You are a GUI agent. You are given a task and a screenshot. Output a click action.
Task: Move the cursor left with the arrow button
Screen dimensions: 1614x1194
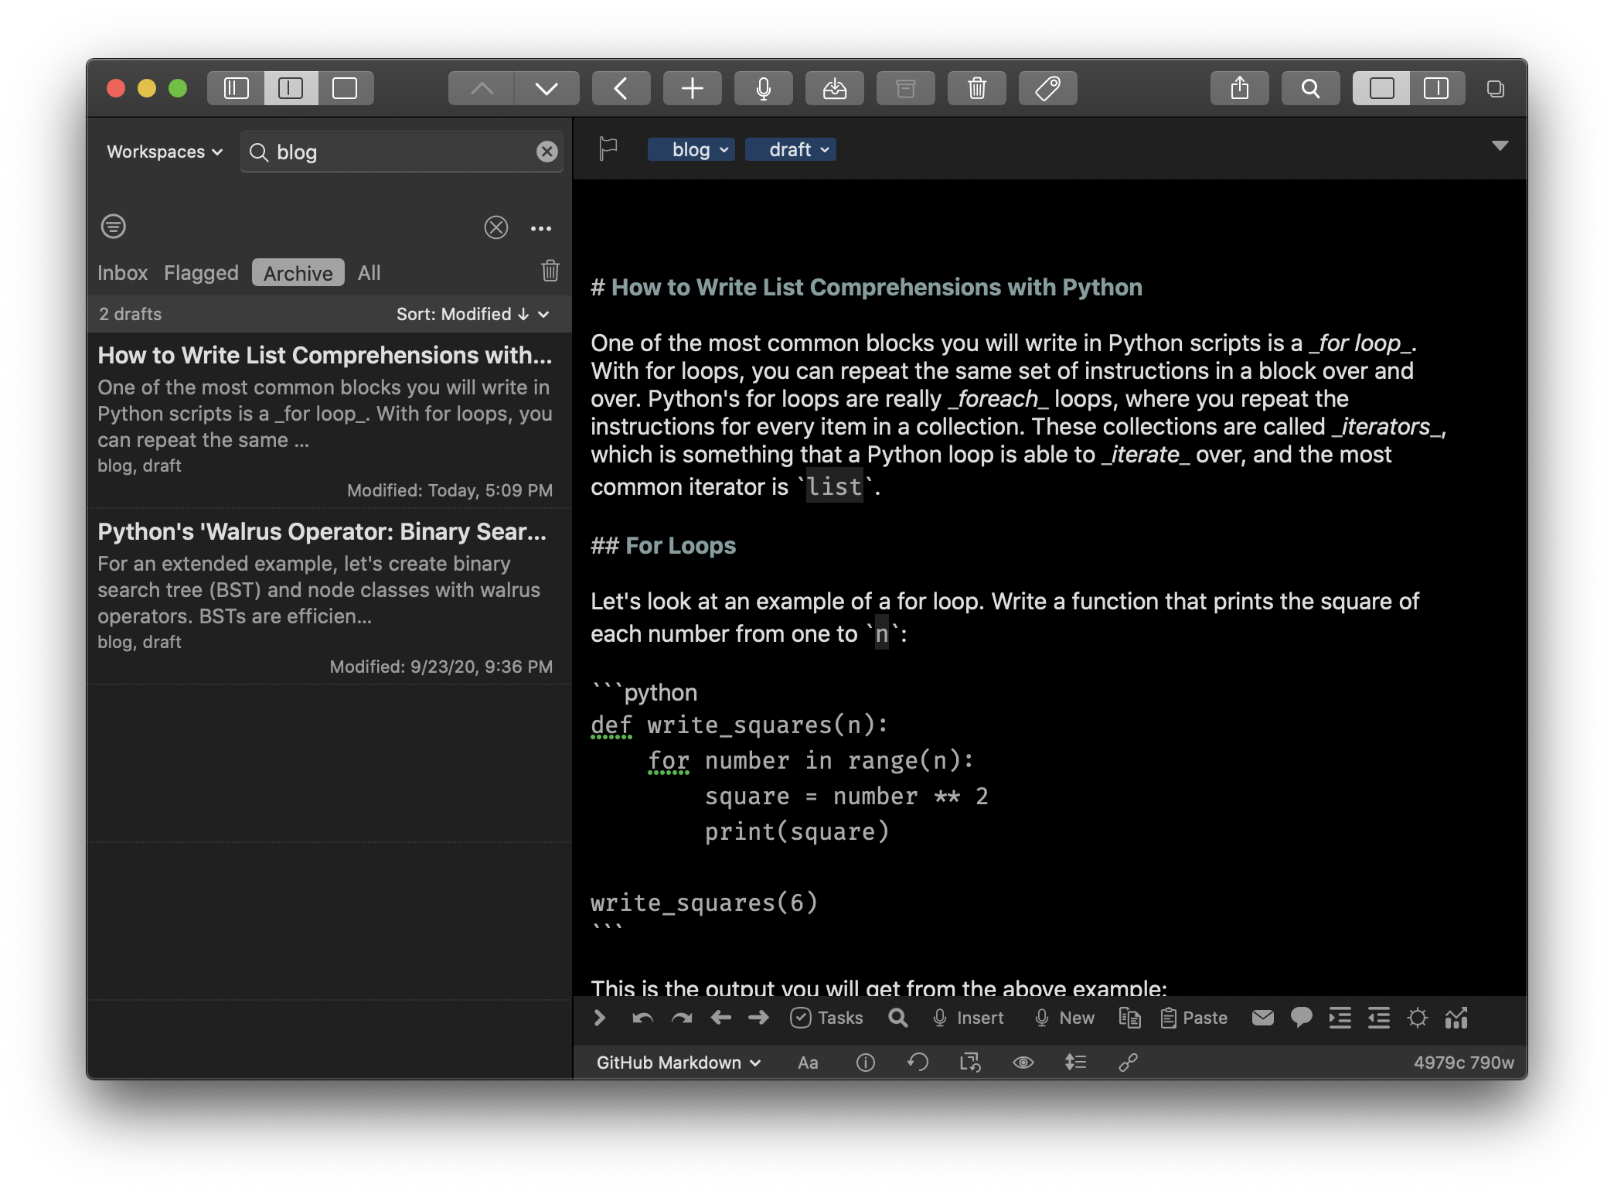pyautogui.click(x=720, y=1018)
